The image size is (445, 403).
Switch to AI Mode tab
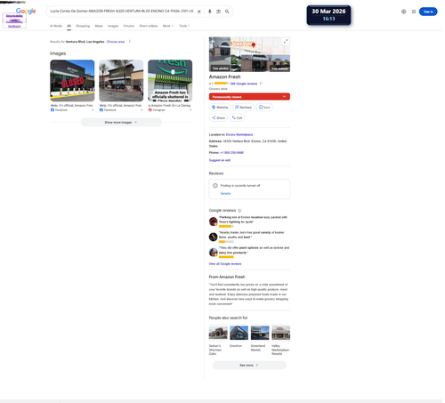click(56, 26)
